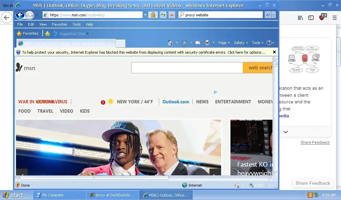Click the magnifier Search button in IE
This screenshot has width=341, height=200.
tap(268, 15)
